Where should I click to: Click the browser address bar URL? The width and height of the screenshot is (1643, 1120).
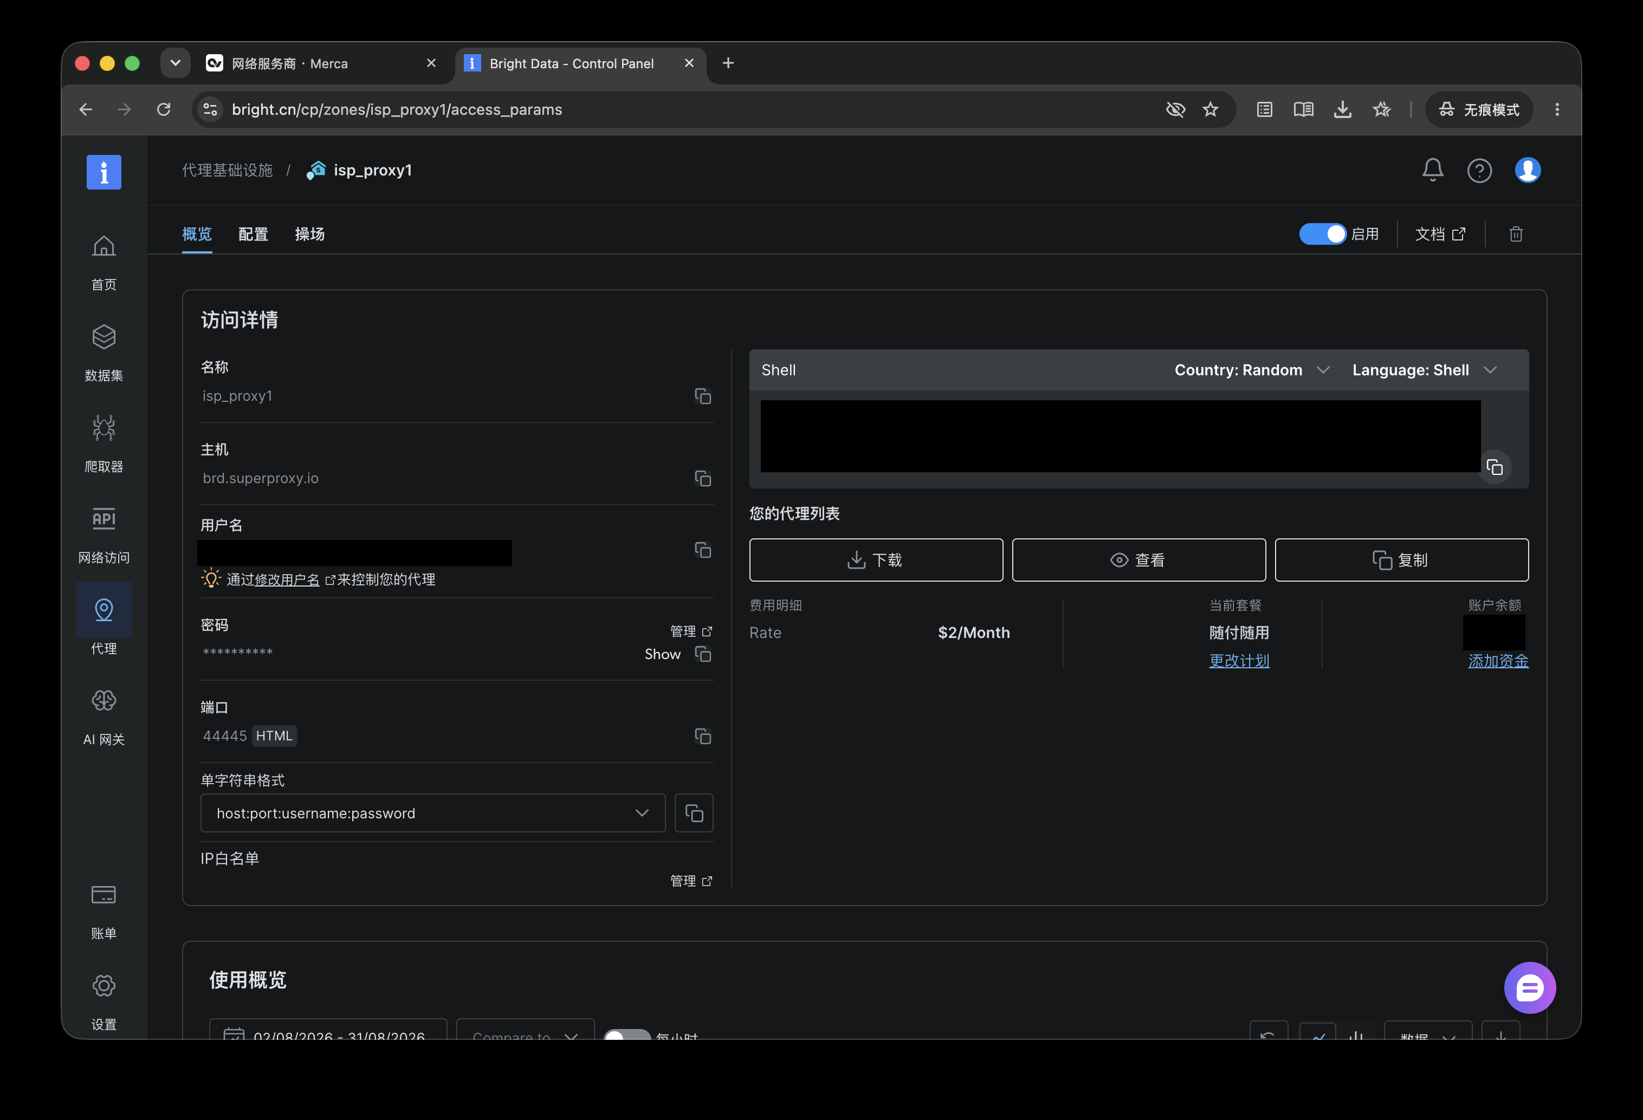[397, 109]
